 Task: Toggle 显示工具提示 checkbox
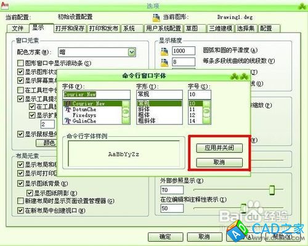click(20, 99)
